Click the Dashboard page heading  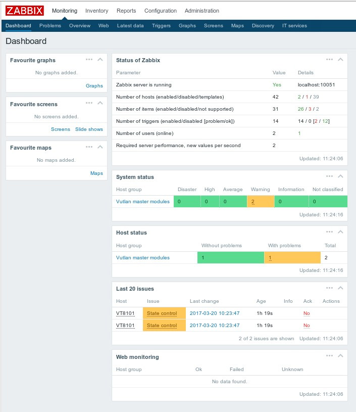point(26,41)
